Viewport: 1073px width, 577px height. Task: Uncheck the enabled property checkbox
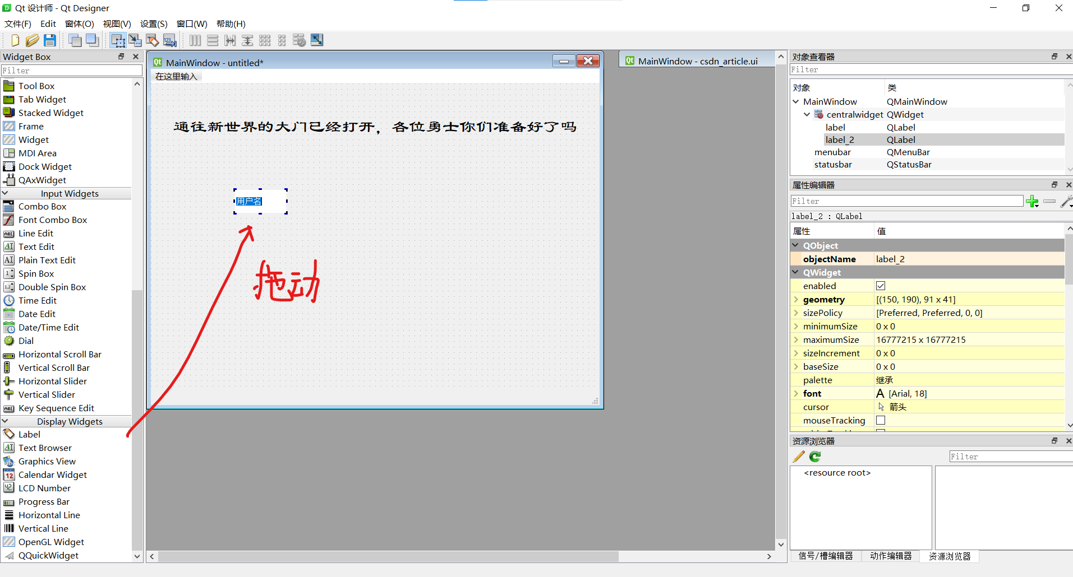click(881, 286)
